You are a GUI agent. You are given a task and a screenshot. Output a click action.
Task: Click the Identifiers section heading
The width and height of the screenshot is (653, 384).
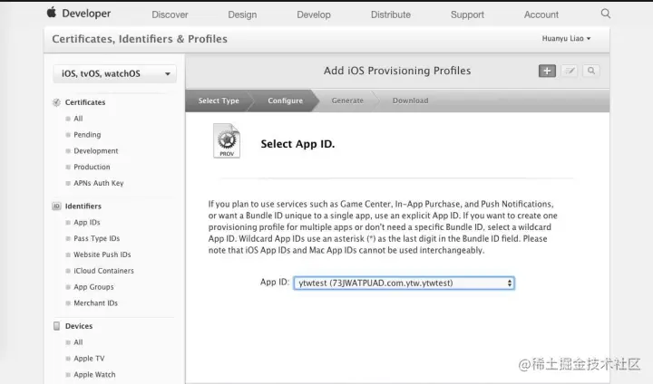(83, 206)
